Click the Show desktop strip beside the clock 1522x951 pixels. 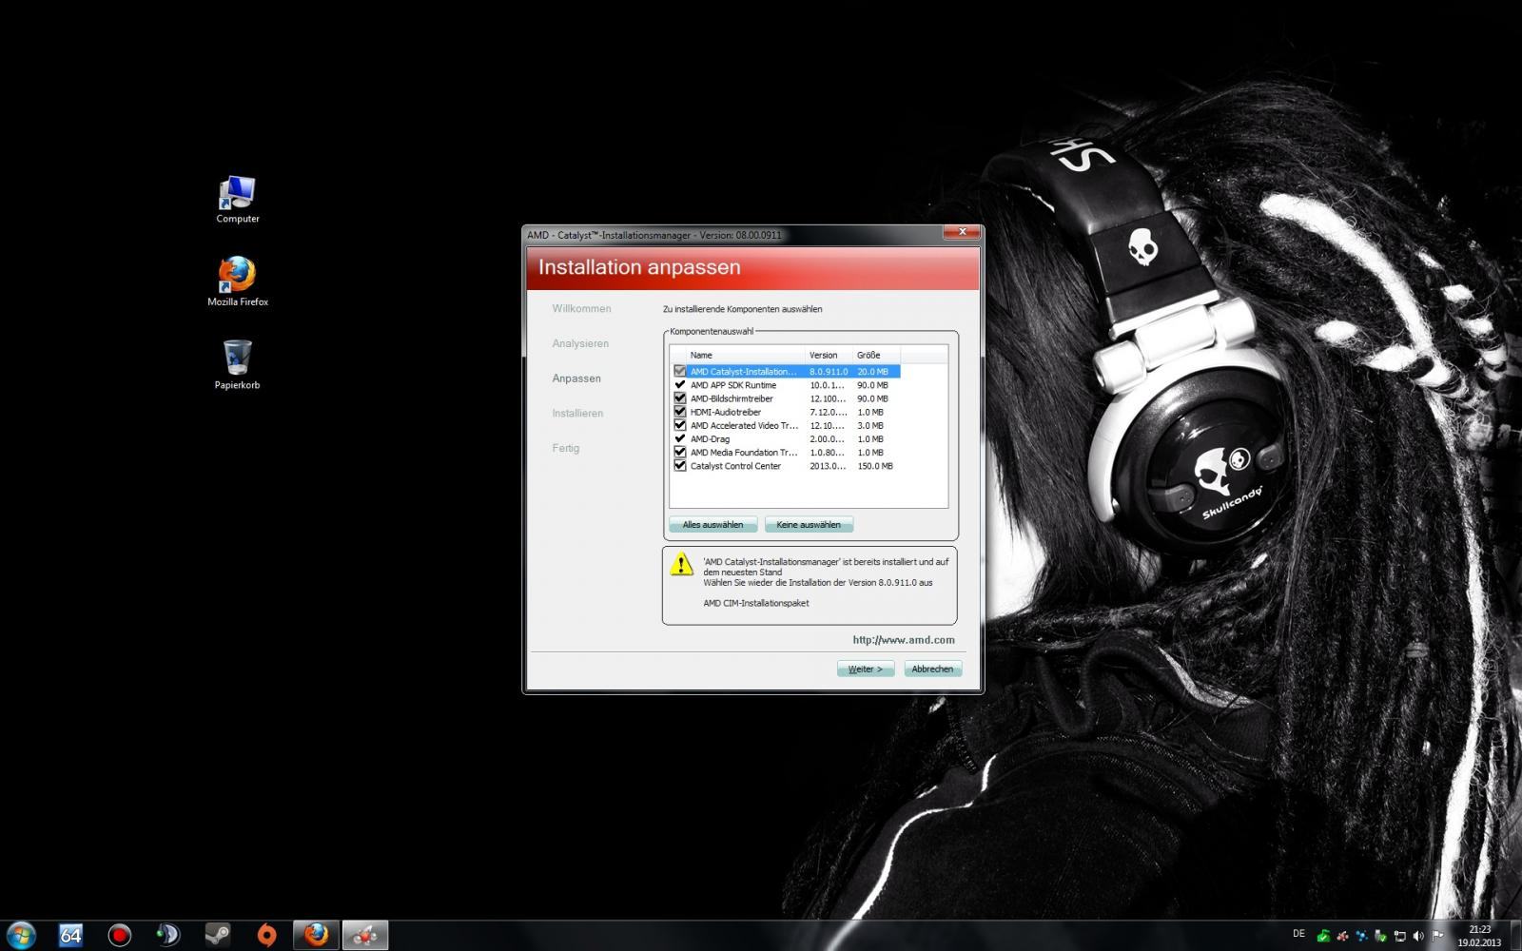[x=1514, y=936]
